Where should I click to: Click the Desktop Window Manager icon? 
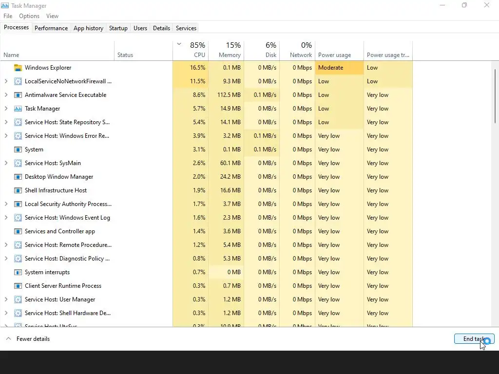pos(18,177)
